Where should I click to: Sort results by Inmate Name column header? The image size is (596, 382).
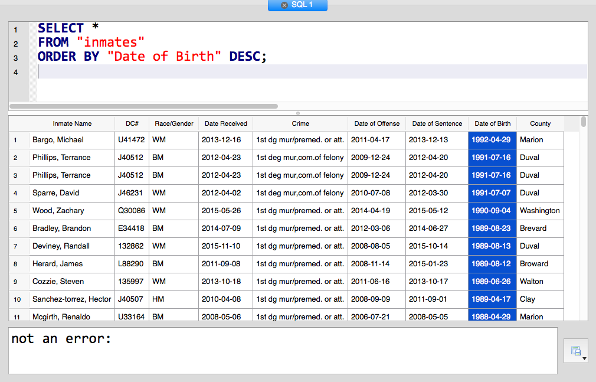tap(72, 123)
